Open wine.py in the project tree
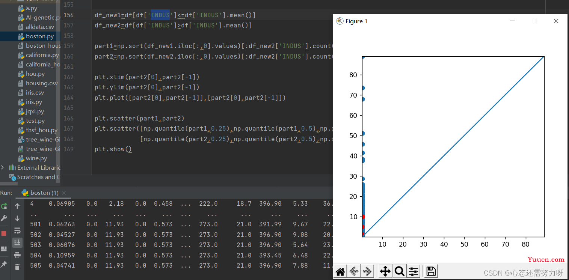 (x=36, y=158)
